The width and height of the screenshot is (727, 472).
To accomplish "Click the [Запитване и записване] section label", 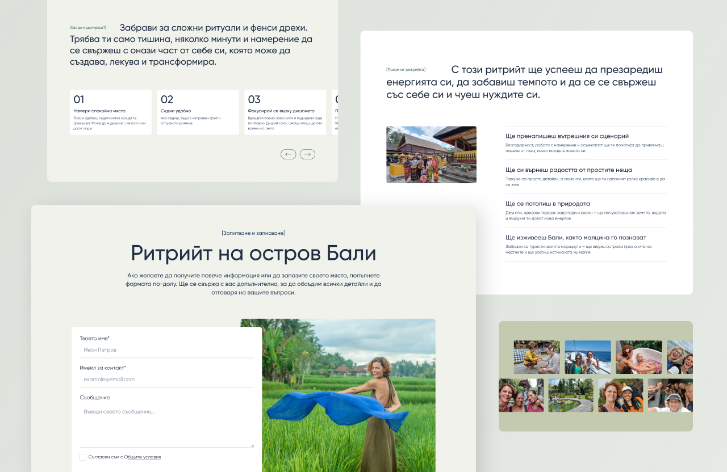I will [x=253, y=233].
